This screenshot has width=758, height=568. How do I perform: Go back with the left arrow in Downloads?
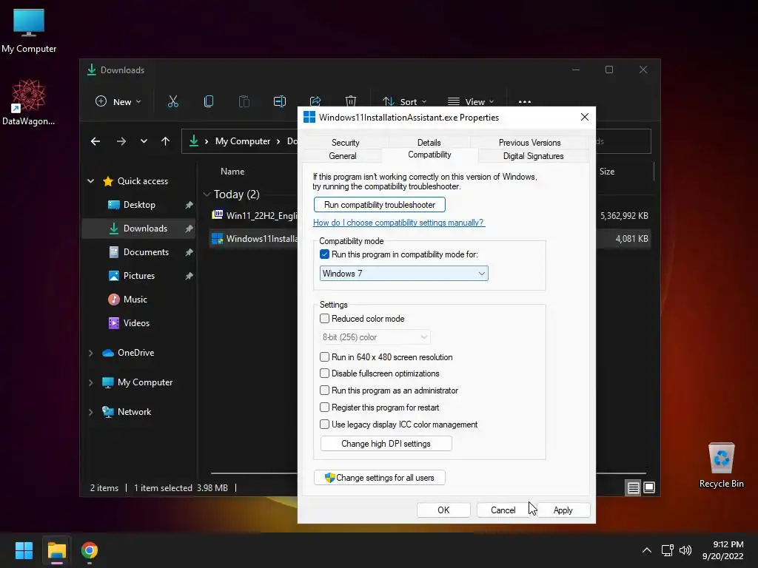coord(95,141)
